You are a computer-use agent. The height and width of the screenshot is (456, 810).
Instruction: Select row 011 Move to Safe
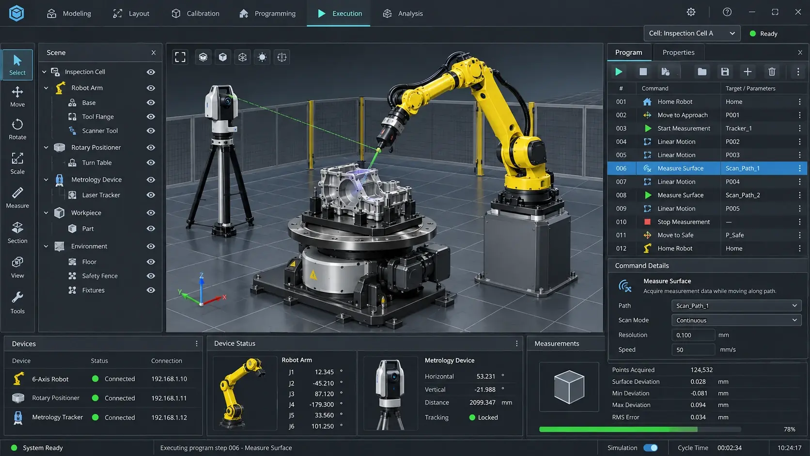pyautogui.click(x=707, y=235)
